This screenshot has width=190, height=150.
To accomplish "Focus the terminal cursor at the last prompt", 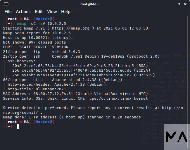I will pos(18,127).
